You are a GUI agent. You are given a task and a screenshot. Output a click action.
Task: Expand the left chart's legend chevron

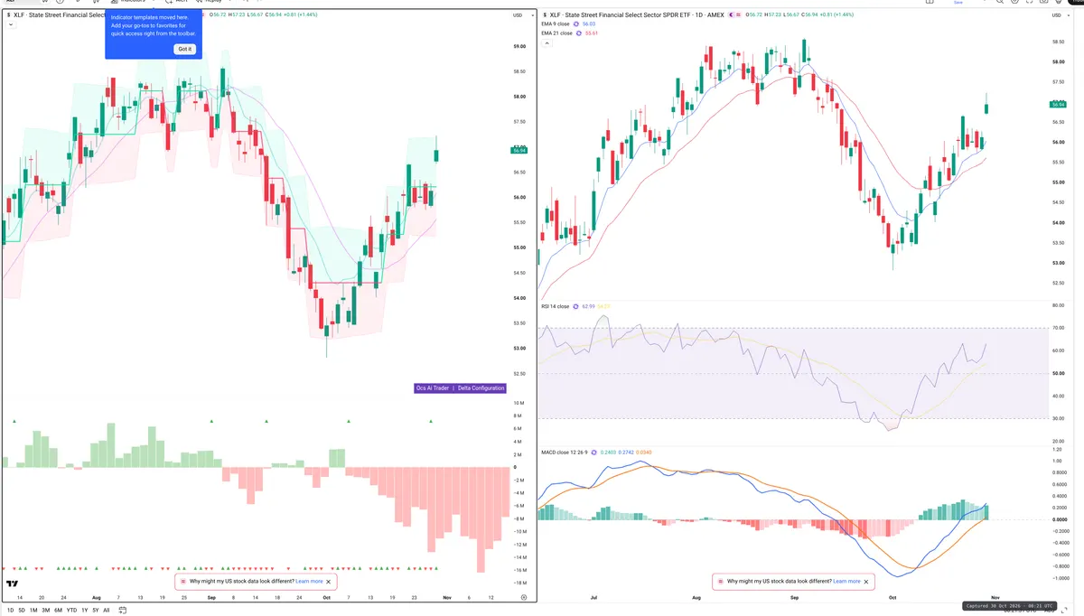pyautogui.click(x=10, y=25)
